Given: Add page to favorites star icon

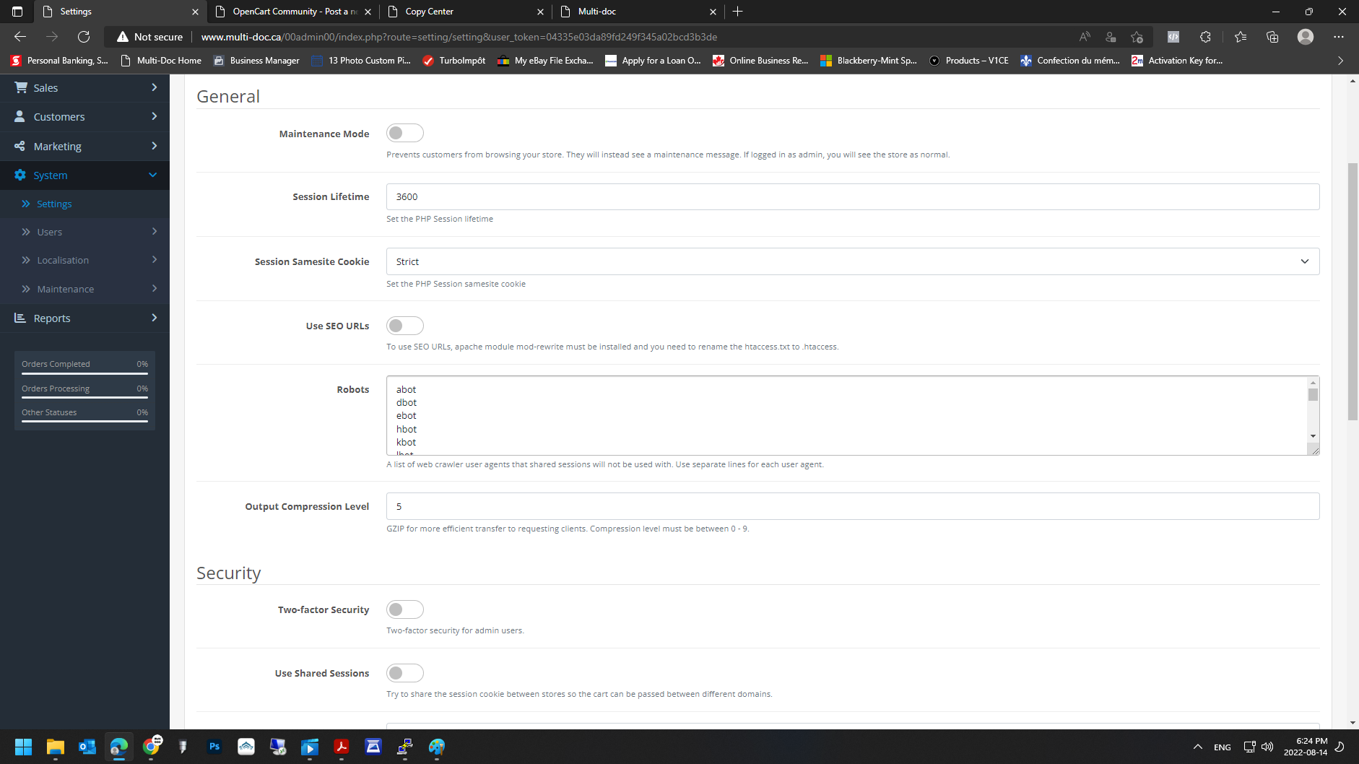Looking at the screenshot, I should (x=1137, y=37).
